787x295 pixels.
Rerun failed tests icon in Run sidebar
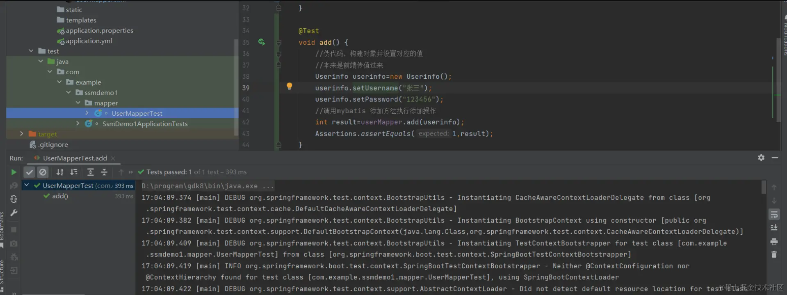pos(14,186)
